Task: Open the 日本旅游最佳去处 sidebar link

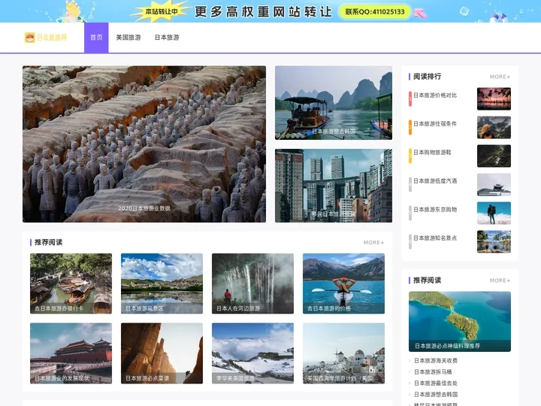Action: click(x=436, y=383)
